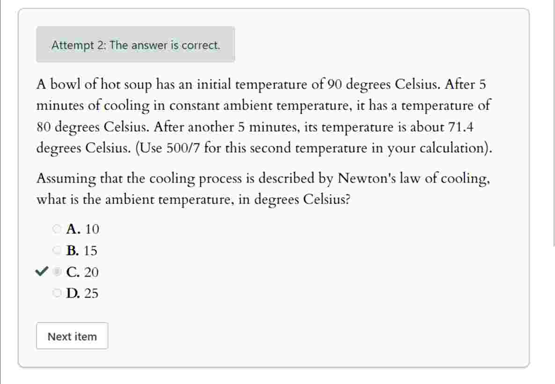The width and height of the screenshot is (555, 384).
Task: Click the empty radio circle icon for option A
Action: coord(56,229)
